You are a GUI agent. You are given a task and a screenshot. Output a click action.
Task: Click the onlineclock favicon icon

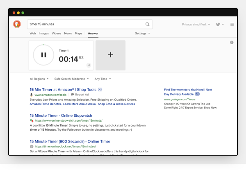pos(32,147)
